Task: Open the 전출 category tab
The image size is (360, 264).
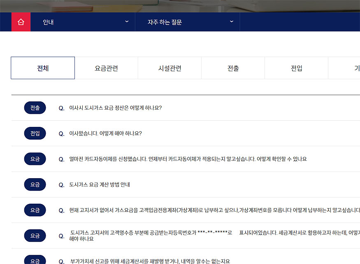Action: [233, 68]
